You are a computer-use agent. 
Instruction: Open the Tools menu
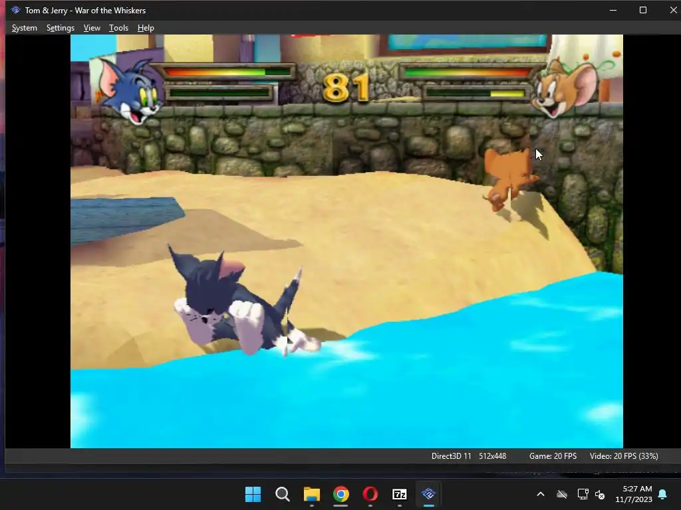coord(118,28)
